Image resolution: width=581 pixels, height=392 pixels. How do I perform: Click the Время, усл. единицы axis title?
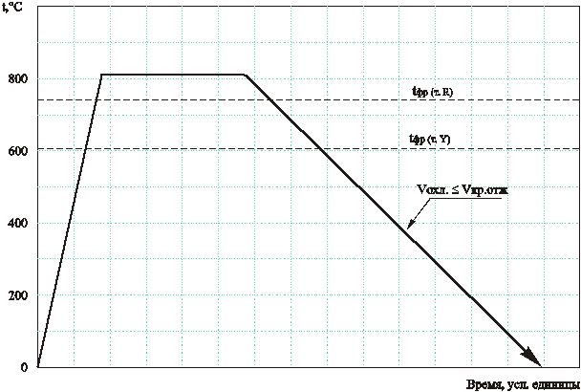click(x=520, y=383)
